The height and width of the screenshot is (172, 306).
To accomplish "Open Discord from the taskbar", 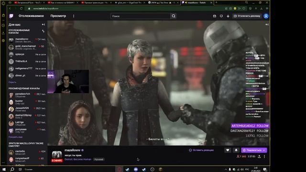I will 136,169.
